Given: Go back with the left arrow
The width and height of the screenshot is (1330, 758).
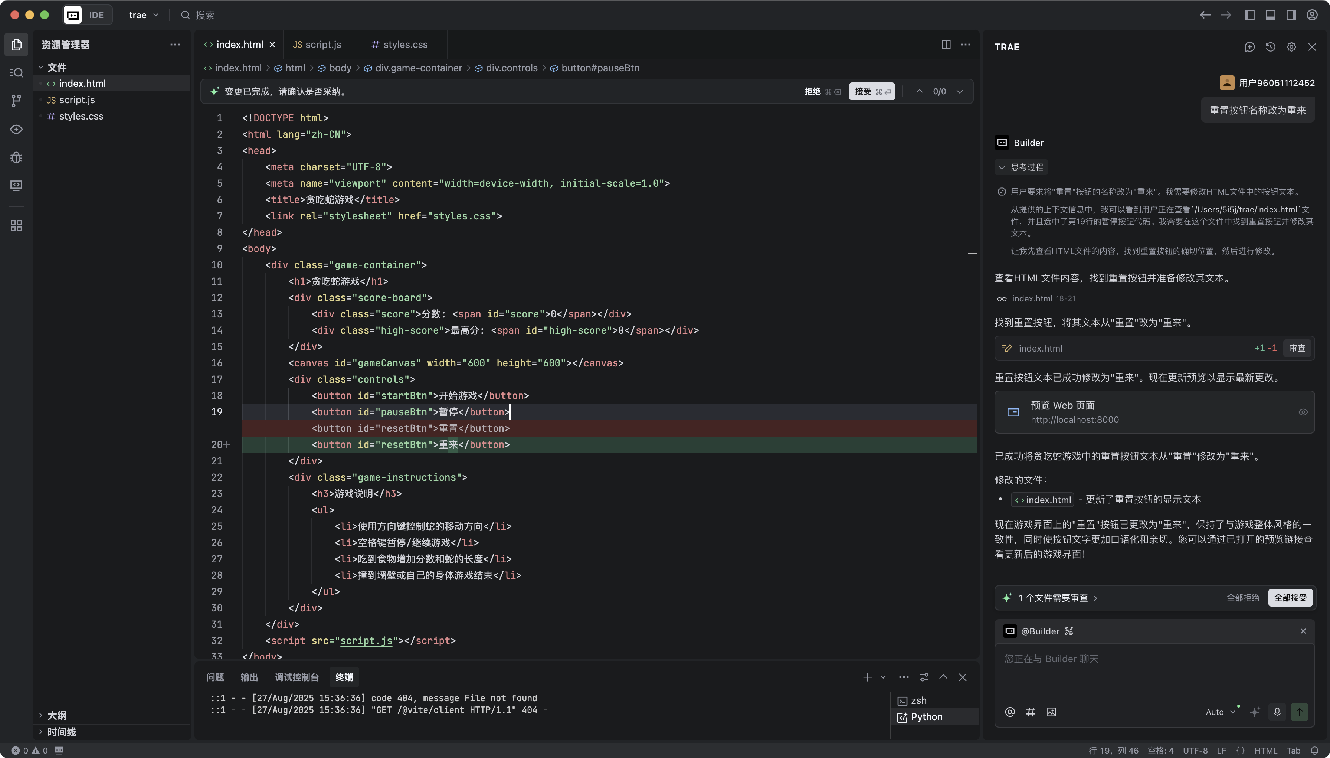Looking at the screenshot, I should click(1205, 15).
